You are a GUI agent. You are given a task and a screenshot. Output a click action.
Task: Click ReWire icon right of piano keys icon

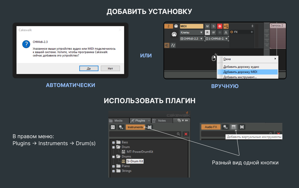242,127
